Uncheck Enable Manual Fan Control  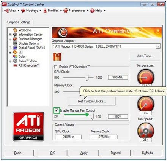point(57,110)
